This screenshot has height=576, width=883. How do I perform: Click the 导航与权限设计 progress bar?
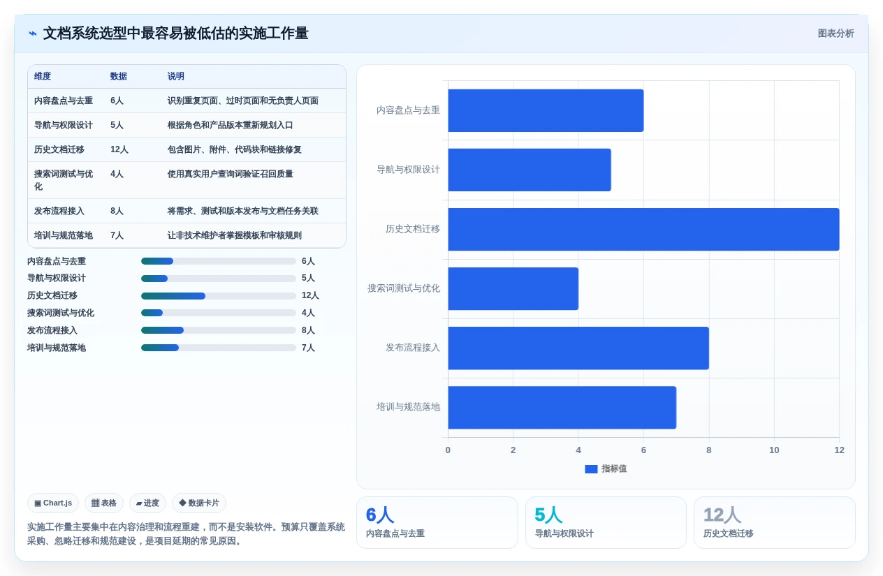tap(219, 279)
